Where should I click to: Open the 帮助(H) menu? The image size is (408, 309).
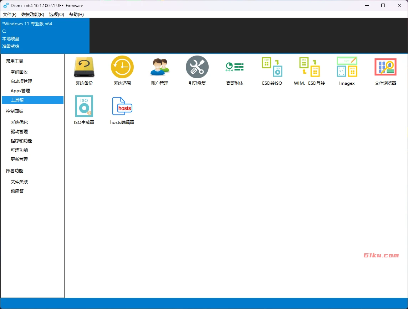[x=76, y=15]
